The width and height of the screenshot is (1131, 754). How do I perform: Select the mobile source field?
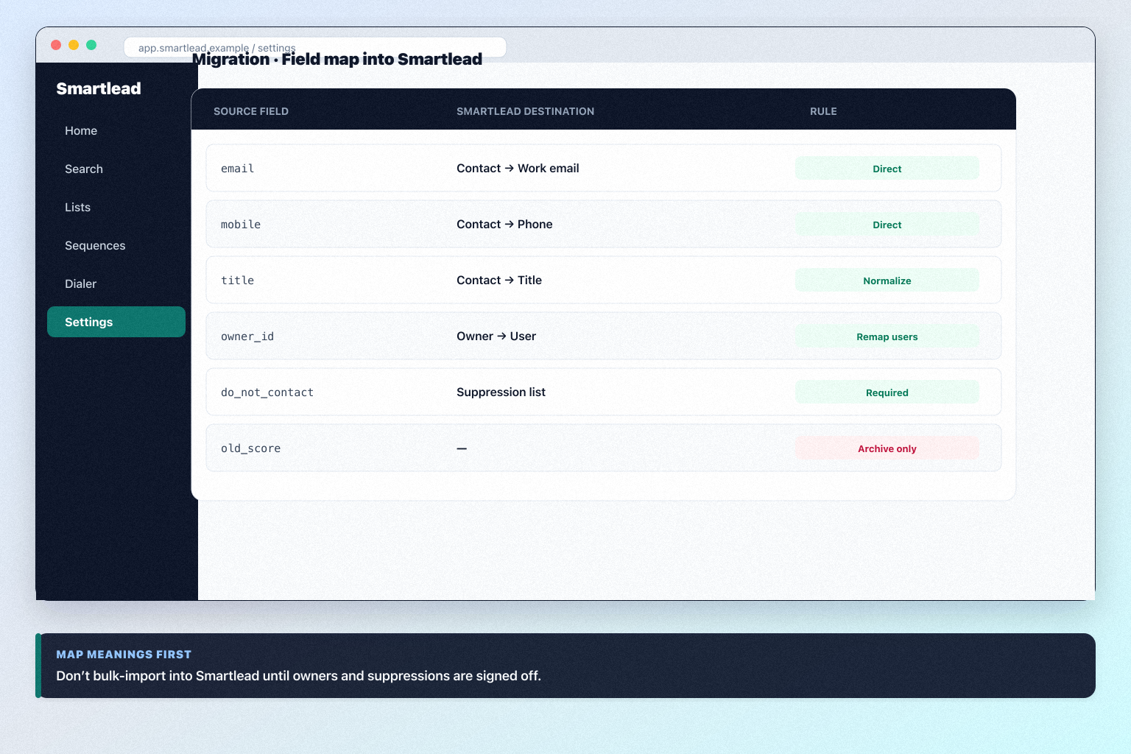pos(241,225)
